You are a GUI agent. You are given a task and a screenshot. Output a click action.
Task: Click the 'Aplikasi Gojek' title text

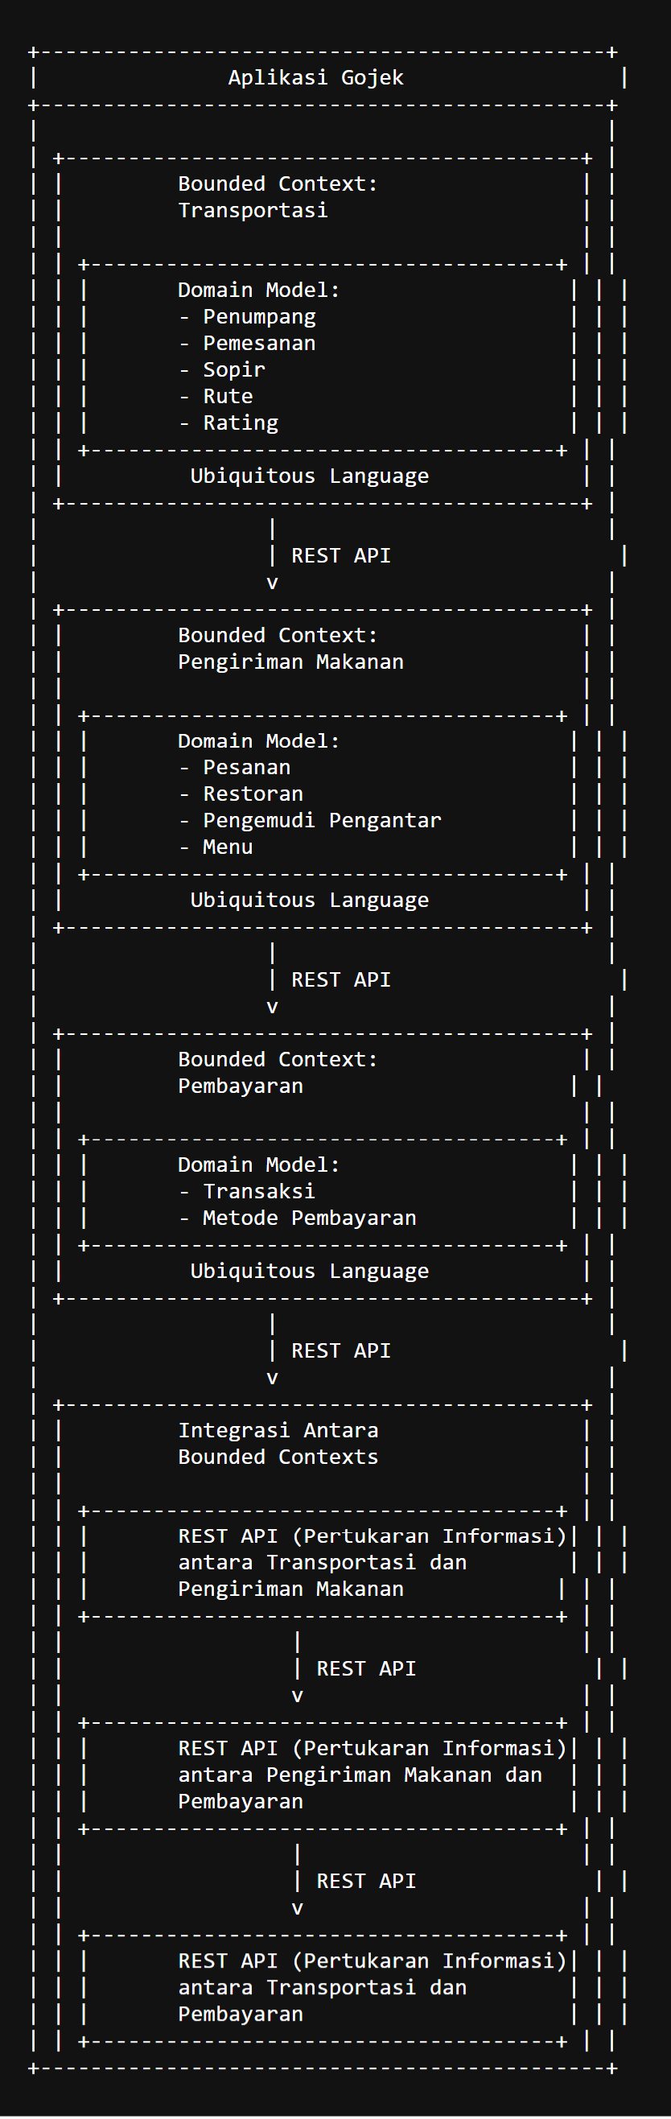pyautogui.click(x=315, y=78)
